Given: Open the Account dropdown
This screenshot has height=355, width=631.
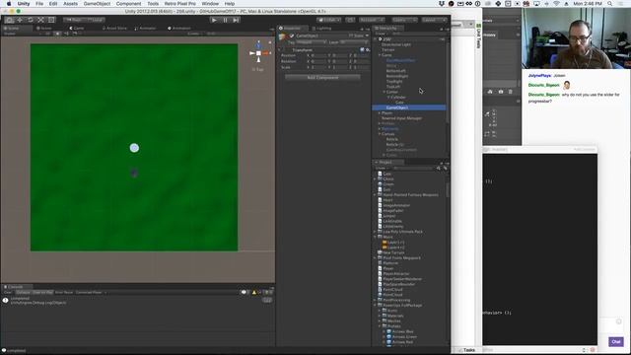Looking at the screenshot, I should click(x=372, y=20).
